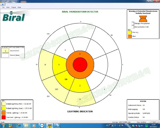Click the Time readout in the status bar
The image size is (160, 128).
coord(141,122)
